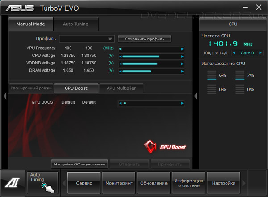This screenshot has width=268, height=197.
Task: Click the VDDNB Voltage label
Action: coord(41,63)
